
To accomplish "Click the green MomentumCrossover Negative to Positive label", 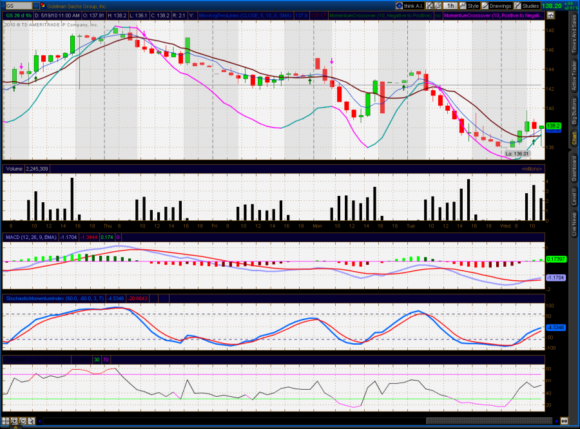I will coord(381,15).
